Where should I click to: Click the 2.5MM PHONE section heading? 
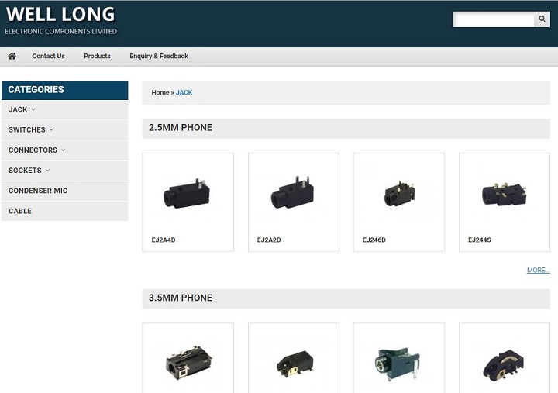coord(181,128)
